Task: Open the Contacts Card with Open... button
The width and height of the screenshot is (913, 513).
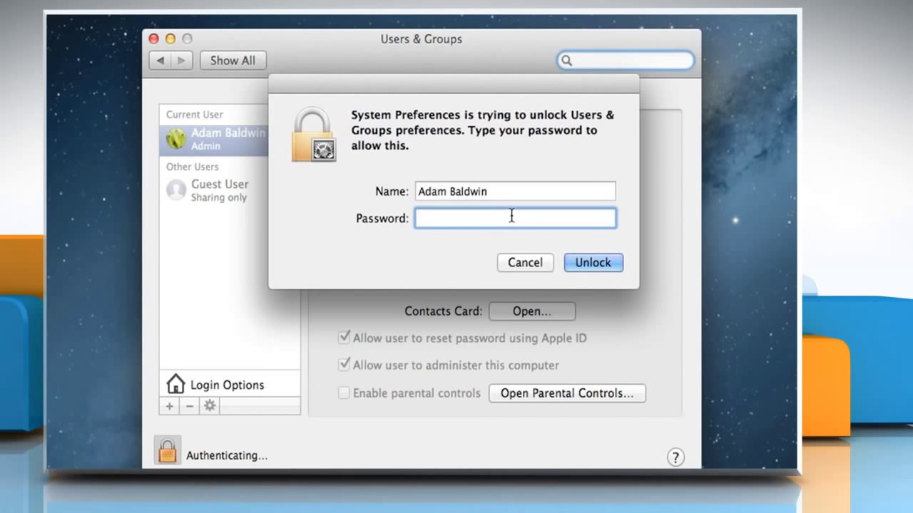Action: (532, 311)
